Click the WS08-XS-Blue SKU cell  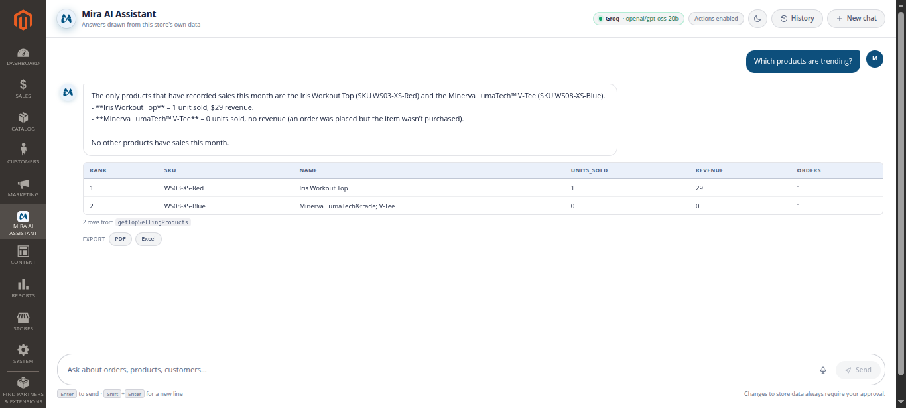tap(185, 206)
